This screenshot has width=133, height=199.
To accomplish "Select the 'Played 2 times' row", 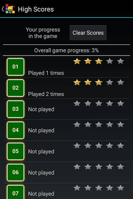I will (x=66, y=88).
